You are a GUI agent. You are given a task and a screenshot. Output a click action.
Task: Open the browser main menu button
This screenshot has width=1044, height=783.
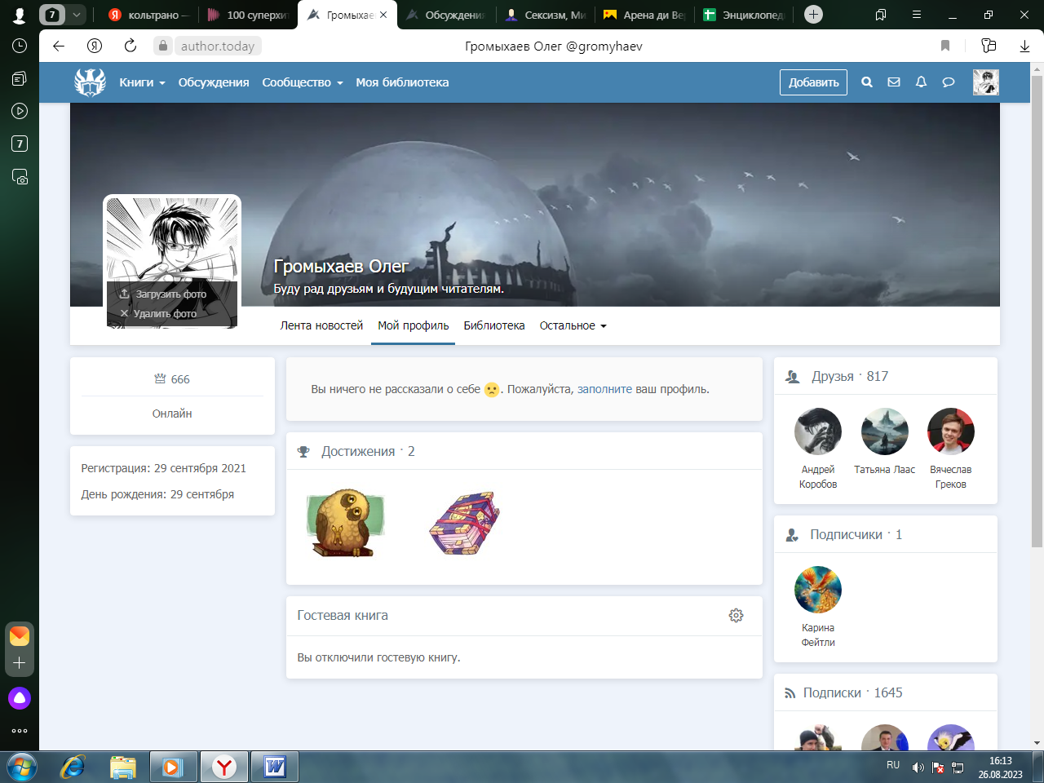coord(917,15)
